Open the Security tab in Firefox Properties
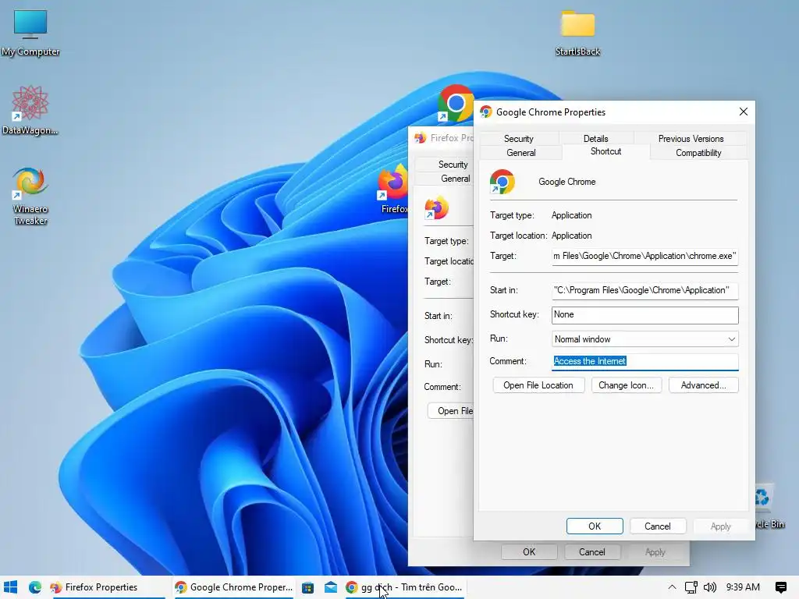This screenshot has height=599, width=799. (x=453, y=165)
